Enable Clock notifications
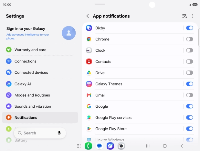The image size is (200, 151). [x=190, y=50]
